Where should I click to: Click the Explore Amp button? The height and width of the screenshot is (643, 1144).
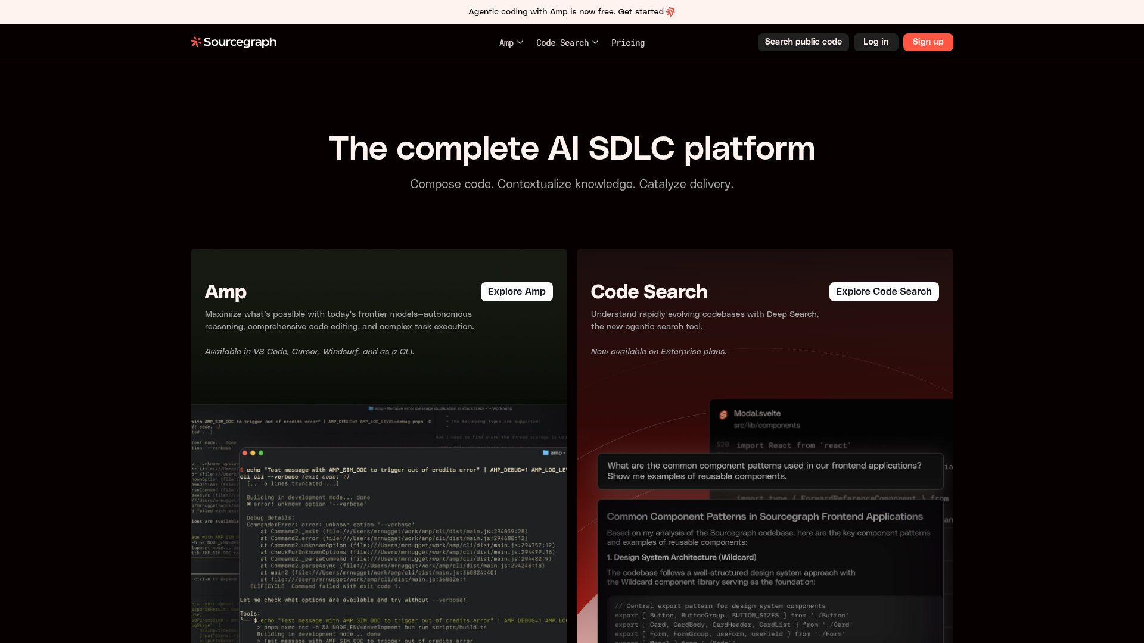pyautogui.click(x=516, y=292)
